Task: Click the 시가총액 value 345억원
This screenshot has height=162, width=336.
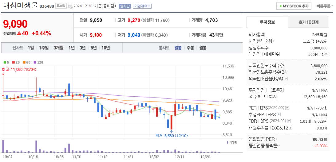Action: 320,34
